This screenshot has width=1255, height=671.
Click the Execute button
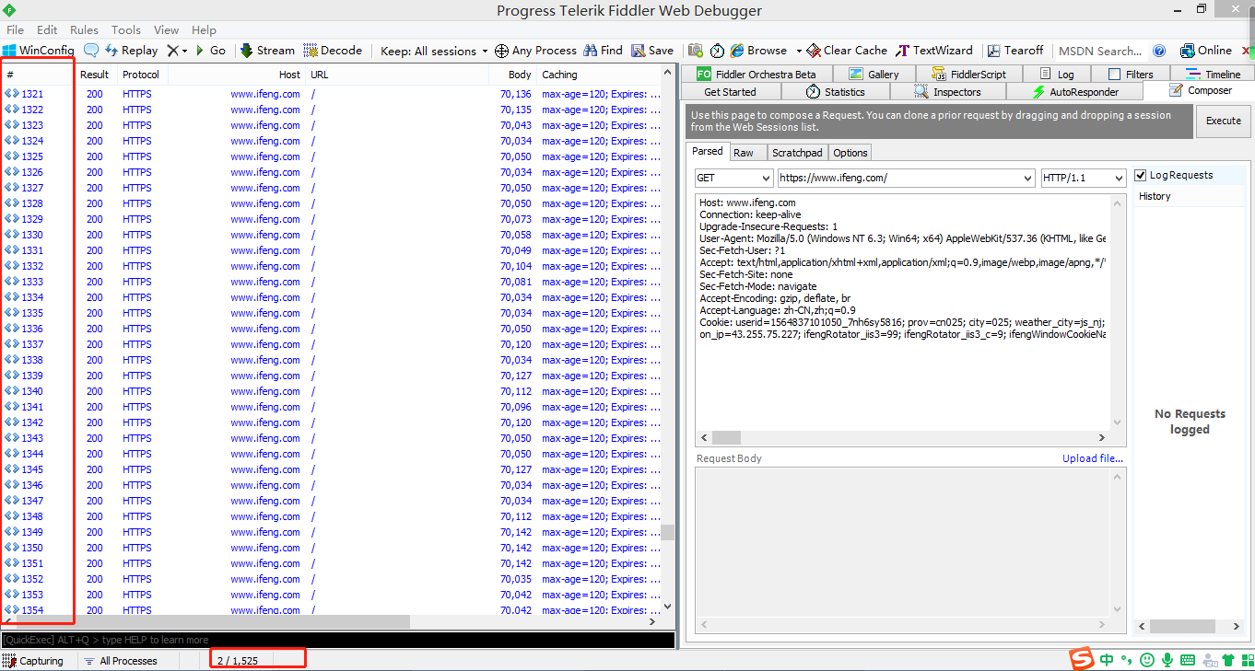coord(1224,121)
